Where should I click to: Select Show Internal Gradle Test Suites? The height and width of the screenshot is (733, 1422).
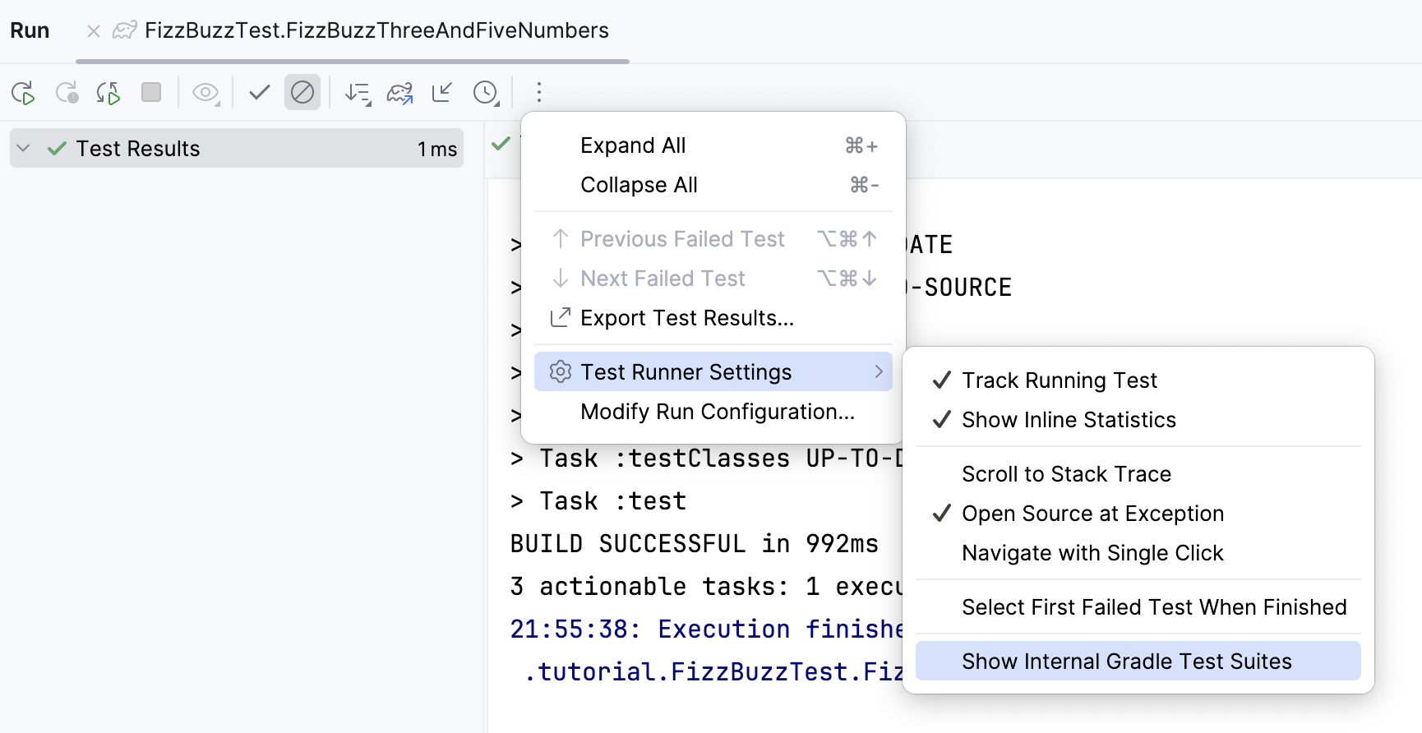click(1126, 662)
